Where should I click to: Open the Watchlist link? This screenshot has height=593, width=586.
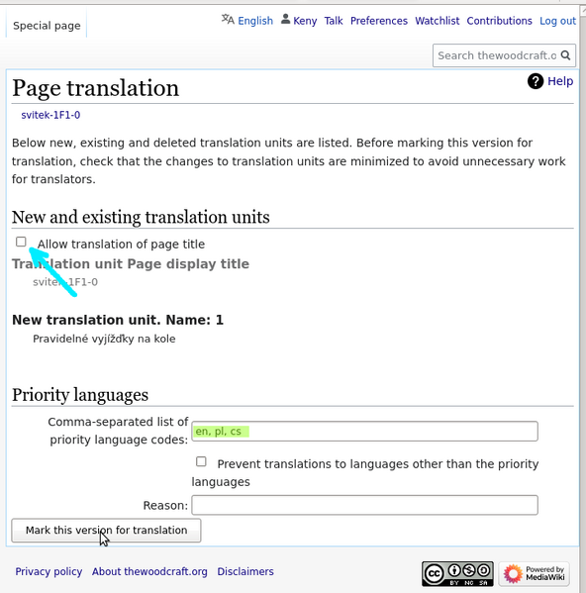[438, 21]
